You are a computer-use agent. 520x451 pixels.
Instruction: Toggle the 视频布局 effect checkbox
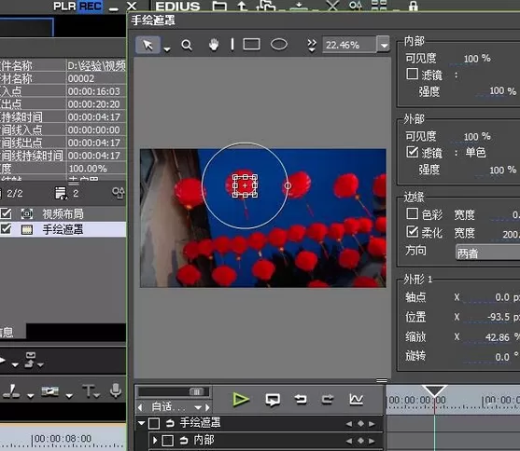point(6,213)
